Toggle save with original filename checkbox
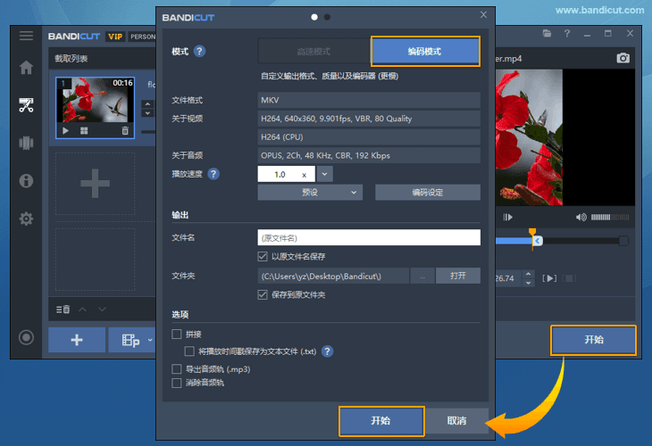The height and width of the screenshot is (446, 652). click(263, 256)
